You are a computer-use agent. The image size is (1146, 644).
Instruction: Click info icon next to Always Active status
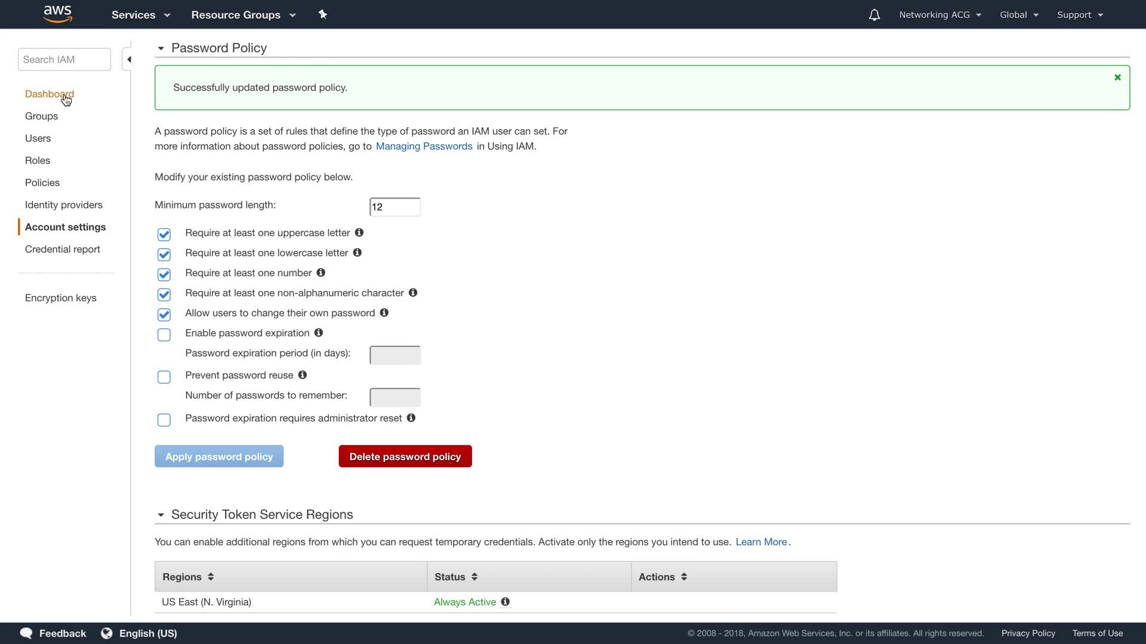pos(506,602)
